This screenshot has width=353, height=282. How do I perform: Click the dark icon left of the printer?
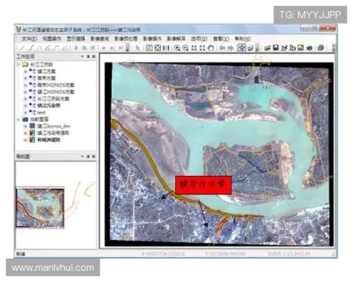pos(309,48)
